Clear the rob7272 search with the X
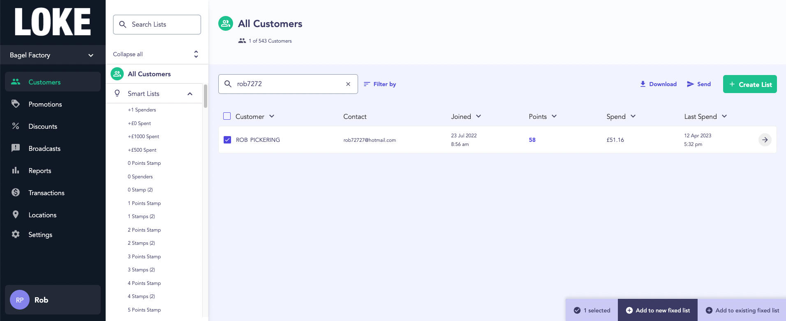 coord(348,84)
